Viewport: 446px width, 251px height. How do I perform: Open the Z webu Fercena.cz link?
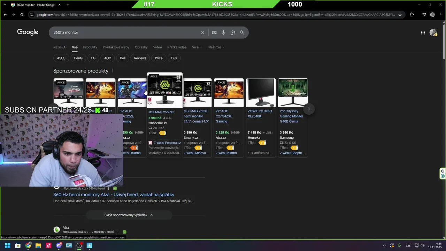(167, 143)
